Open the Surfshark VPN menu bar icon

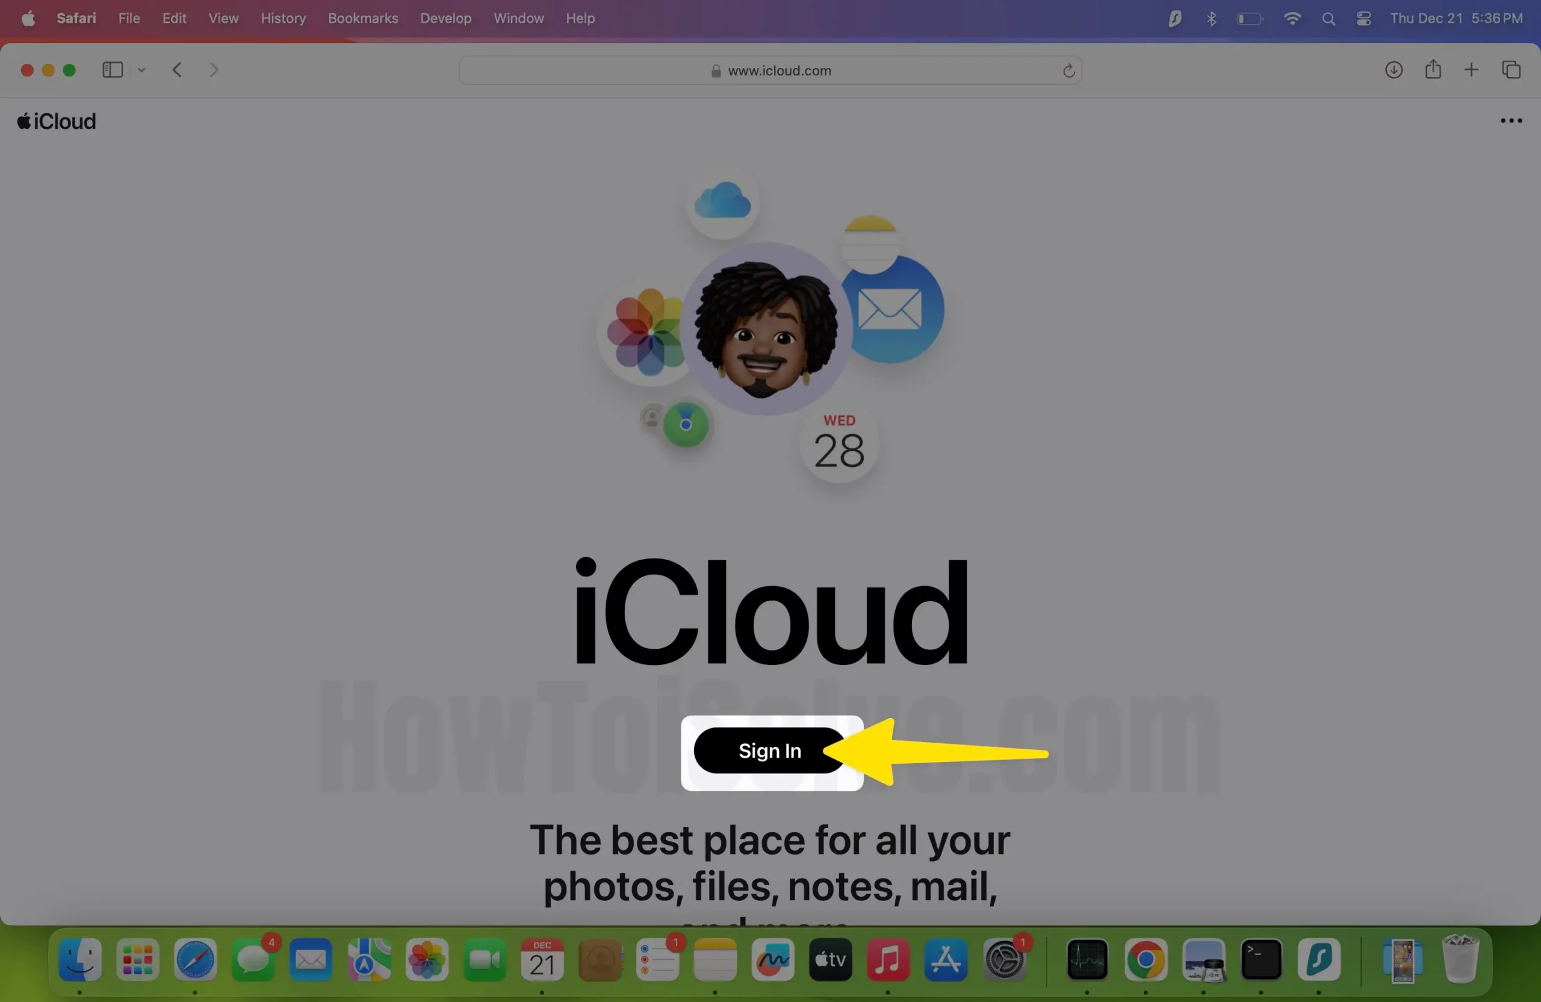pos(1174,18)
